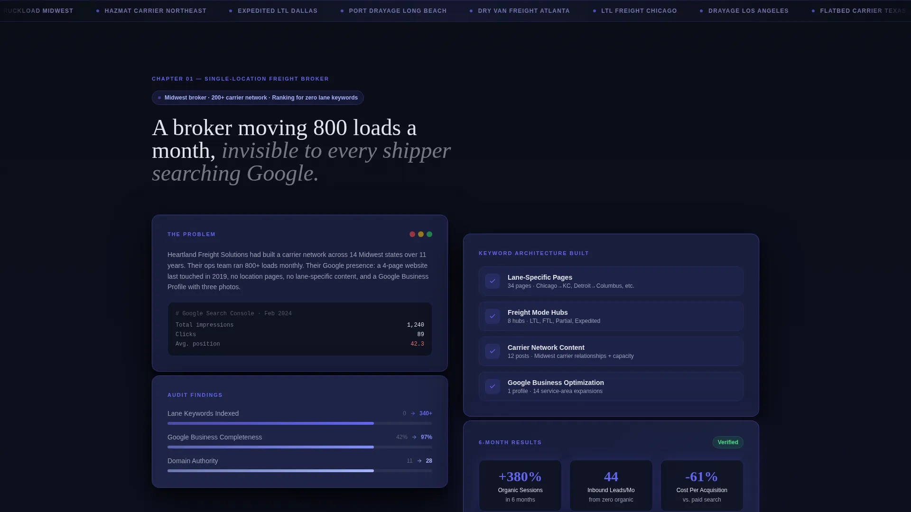Click the Chapter 01 single-location freight broker label
911x512 pixels.
click(x=240, y=79)
